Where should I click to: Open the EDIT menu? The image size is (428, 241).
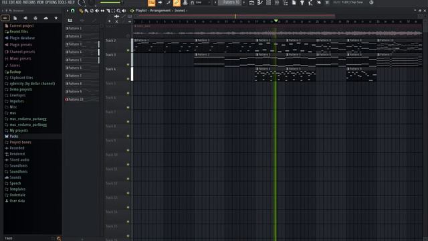point(11,2)
